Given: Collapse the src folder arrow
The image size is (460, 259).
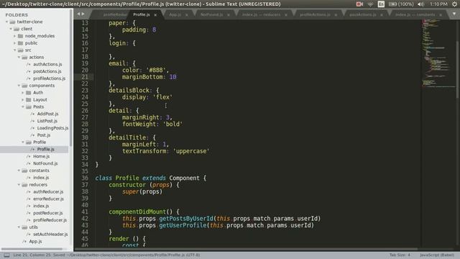Looking at the screenshot, I should pyautogui.click(x=15, y=50).
